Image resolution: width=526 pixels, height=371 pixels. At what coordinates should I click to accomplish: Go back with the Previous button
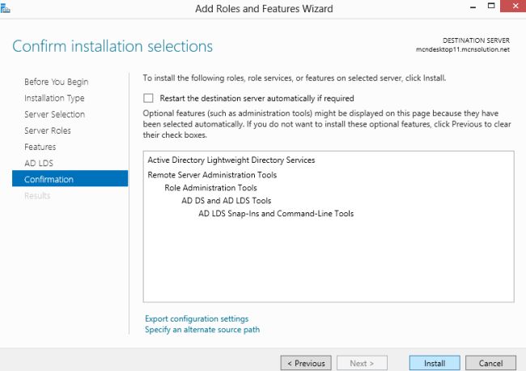[x=306, y=363]
